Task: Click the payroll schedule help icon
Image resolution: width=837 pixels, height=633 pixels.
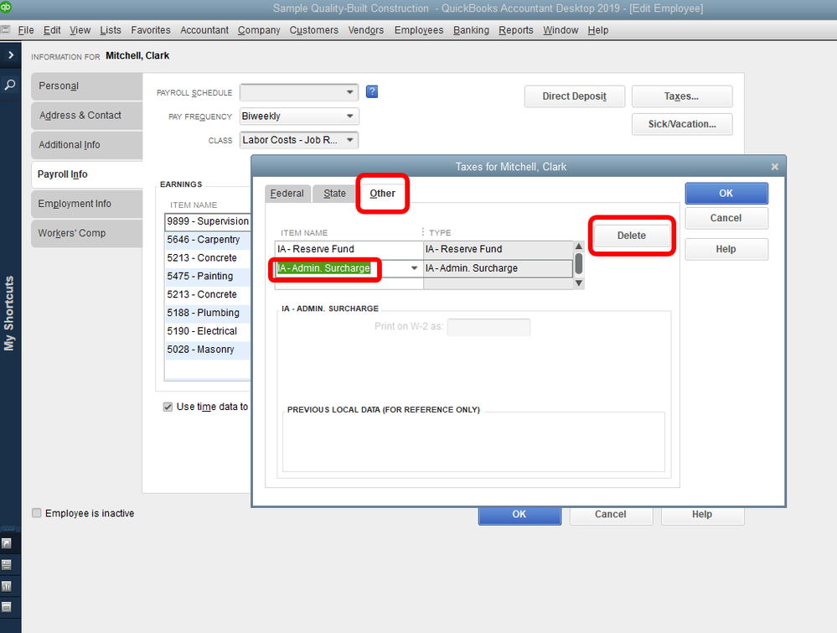Action: [x=372, y=92]
